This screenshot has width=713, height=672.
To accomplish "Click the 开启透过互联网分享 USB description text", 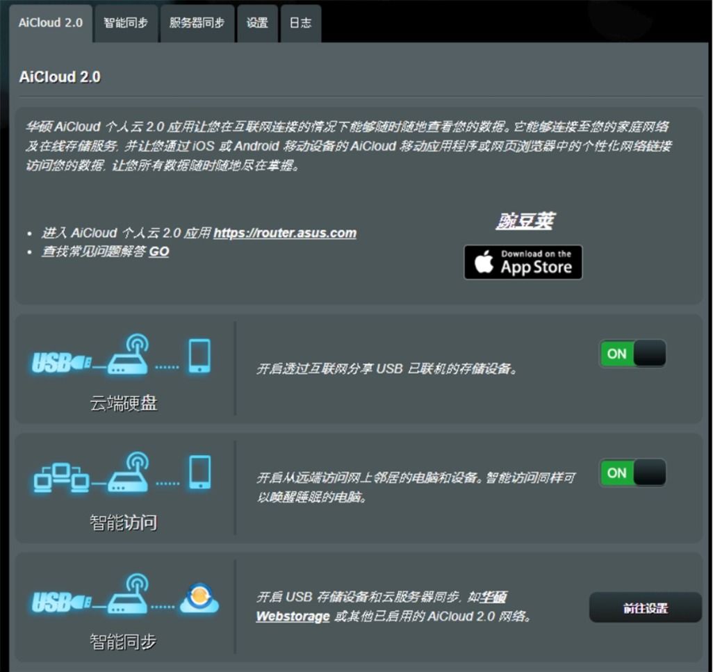I will pos(387,368).
